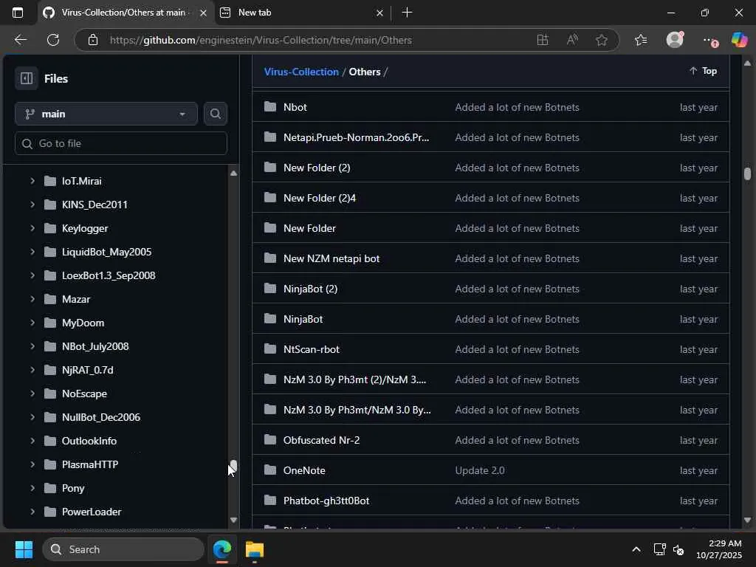
Task: Activate Read aloud icon
Action: pyautogui.click(x=572, y=40)
